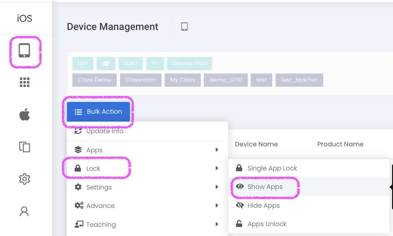Select the Classroom group tag
This screenshot has width=393, height=236.
click(141, 80)
